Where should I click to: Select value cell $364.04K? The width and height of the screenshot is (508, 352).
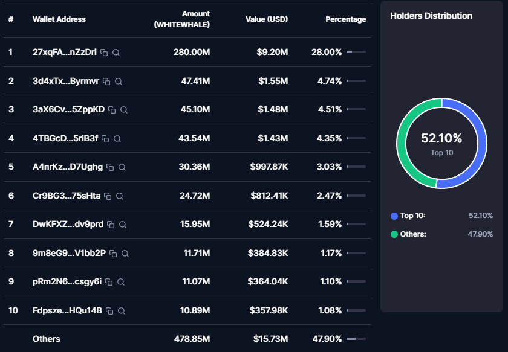pyautogui.click(x=267, y=281)
